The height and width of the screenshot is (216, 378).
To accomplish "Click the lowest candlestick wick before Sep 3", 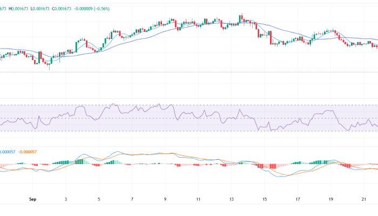I will [49, 66].
